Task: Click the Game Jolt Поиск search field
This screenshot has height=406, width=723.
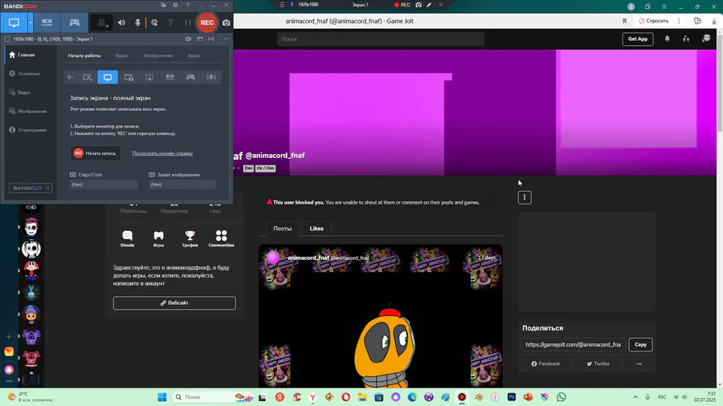Action: (x=381, y=39)
